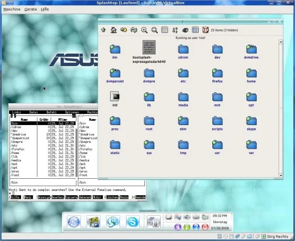Screen dimensions: 295x241
Task: Click the green info dock icon
Action: pyautogui.click(x=187, y=227)
